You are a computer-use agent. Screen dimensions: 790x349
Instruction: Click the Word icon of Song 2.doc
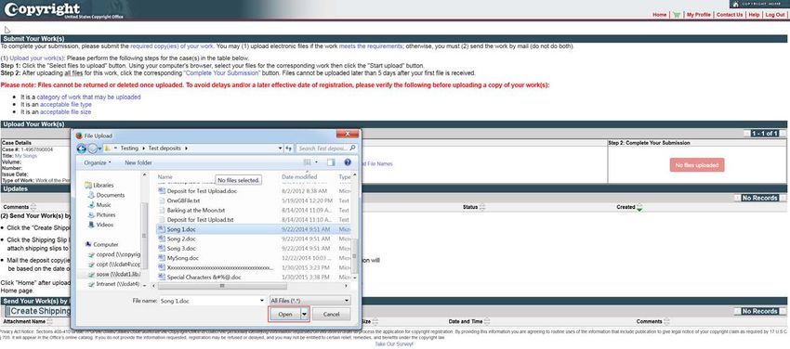(162, 239)
